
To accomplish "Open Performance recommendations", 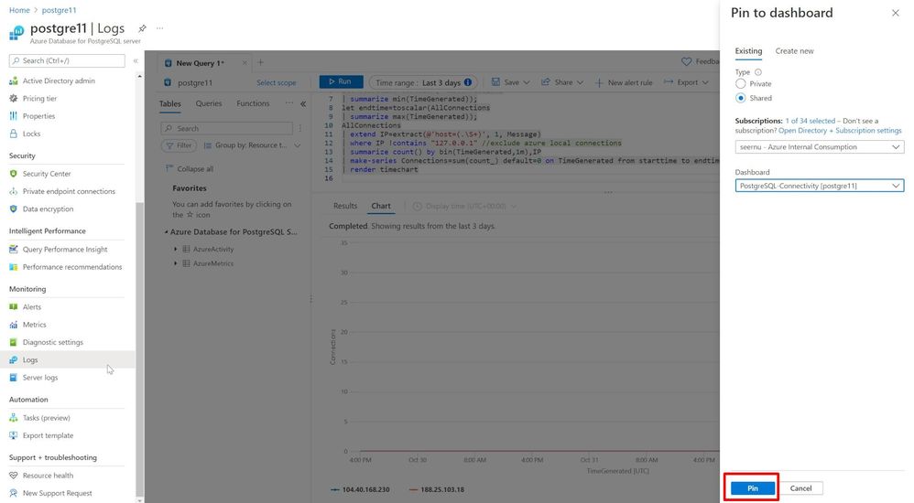I will [x=72, y=267].
